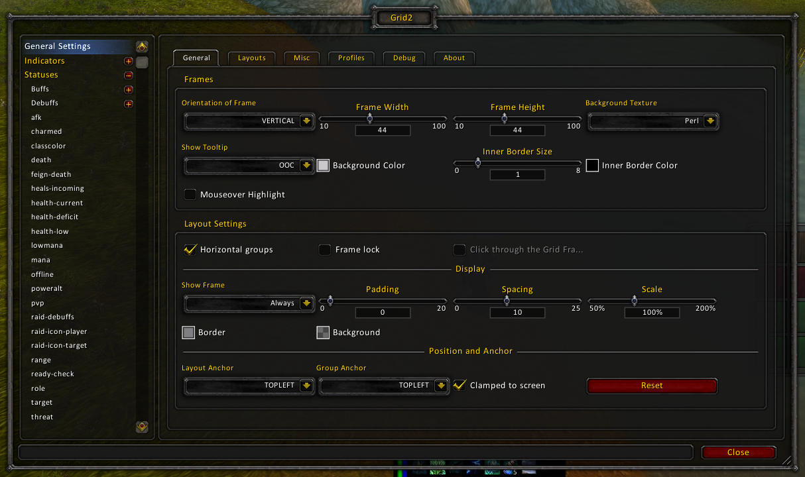Pick the Inner Border Color swatch
Image resolution: width=805 pixels, height=477 pixels.
click(592, 166)
